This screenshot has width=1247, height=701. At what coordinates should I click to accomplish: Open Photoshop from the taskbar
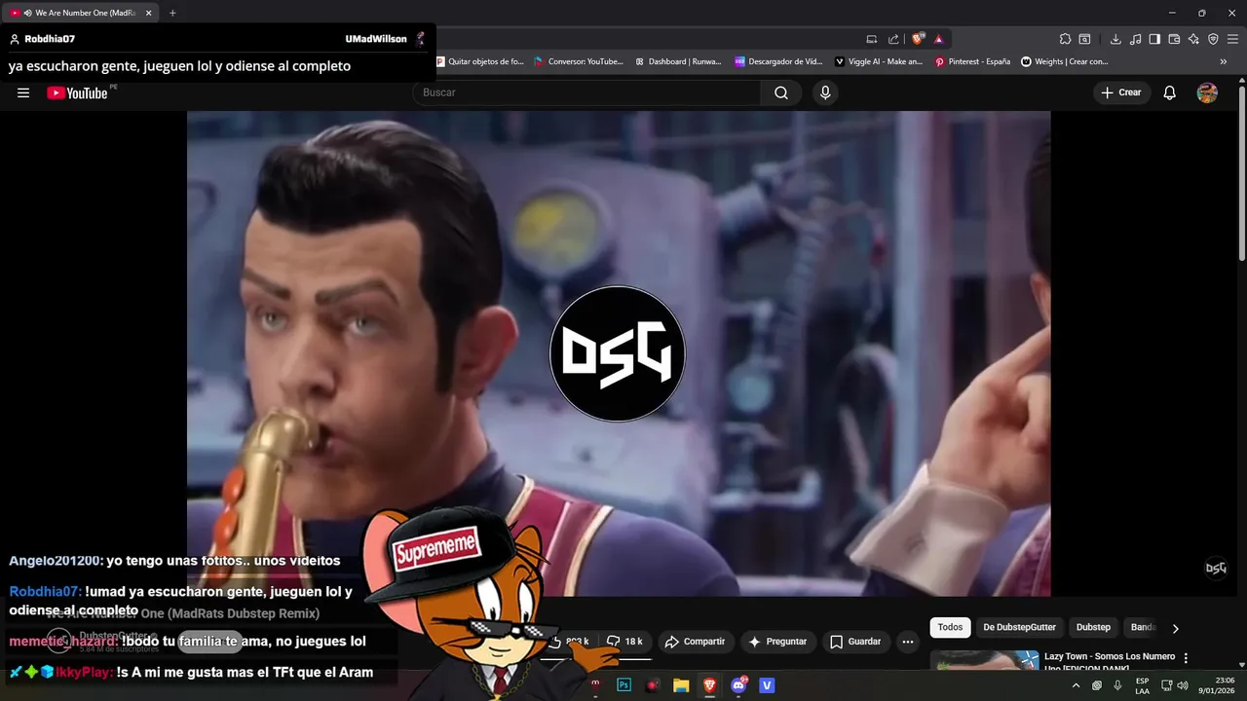pyautogui.click(x=624, y=685)
